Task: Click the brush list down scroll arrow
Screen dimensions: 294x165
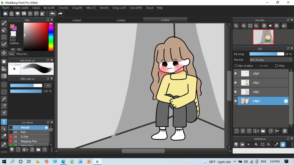Action: tap(51, 145)
